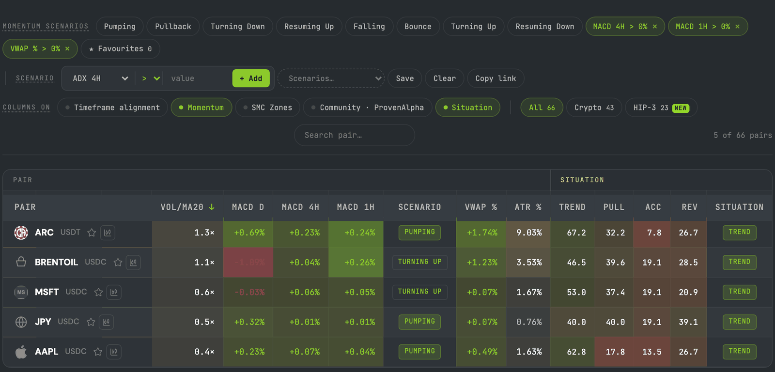775x372 pixels.
Task: Click the JPY globe icon
Action: pos(21,322)
